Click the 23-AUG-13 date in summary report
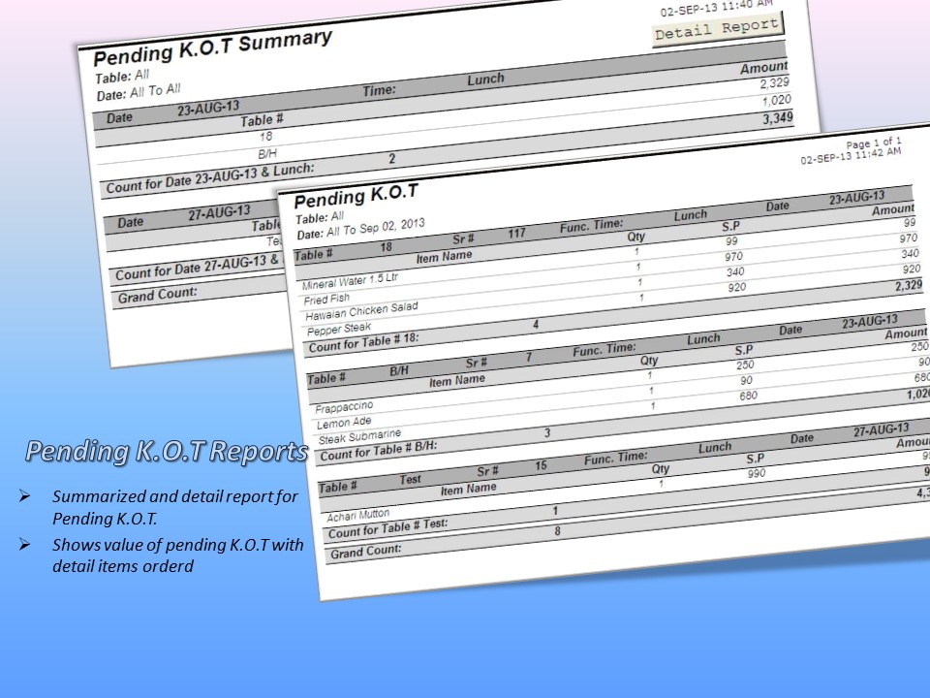Image resolution: width=930 pixels, height=698 pixels. click(208, 110)
